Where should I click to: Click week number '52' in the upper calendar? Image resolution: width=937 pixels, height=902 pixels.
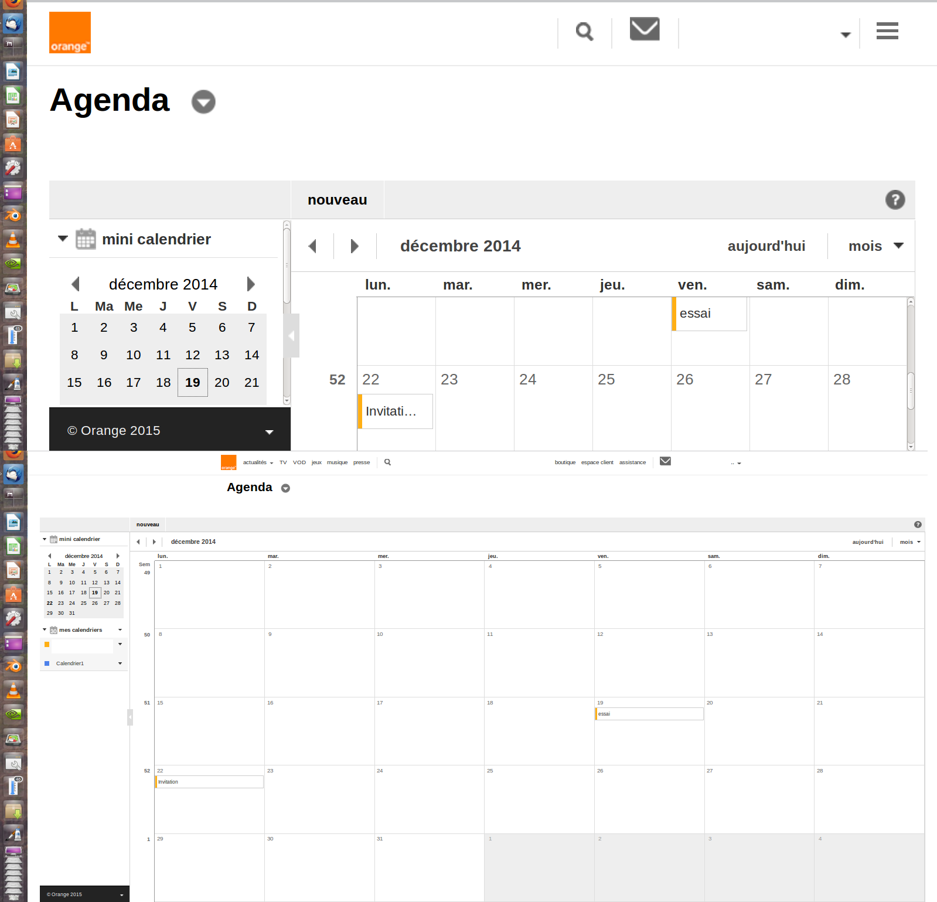[337, 380]
